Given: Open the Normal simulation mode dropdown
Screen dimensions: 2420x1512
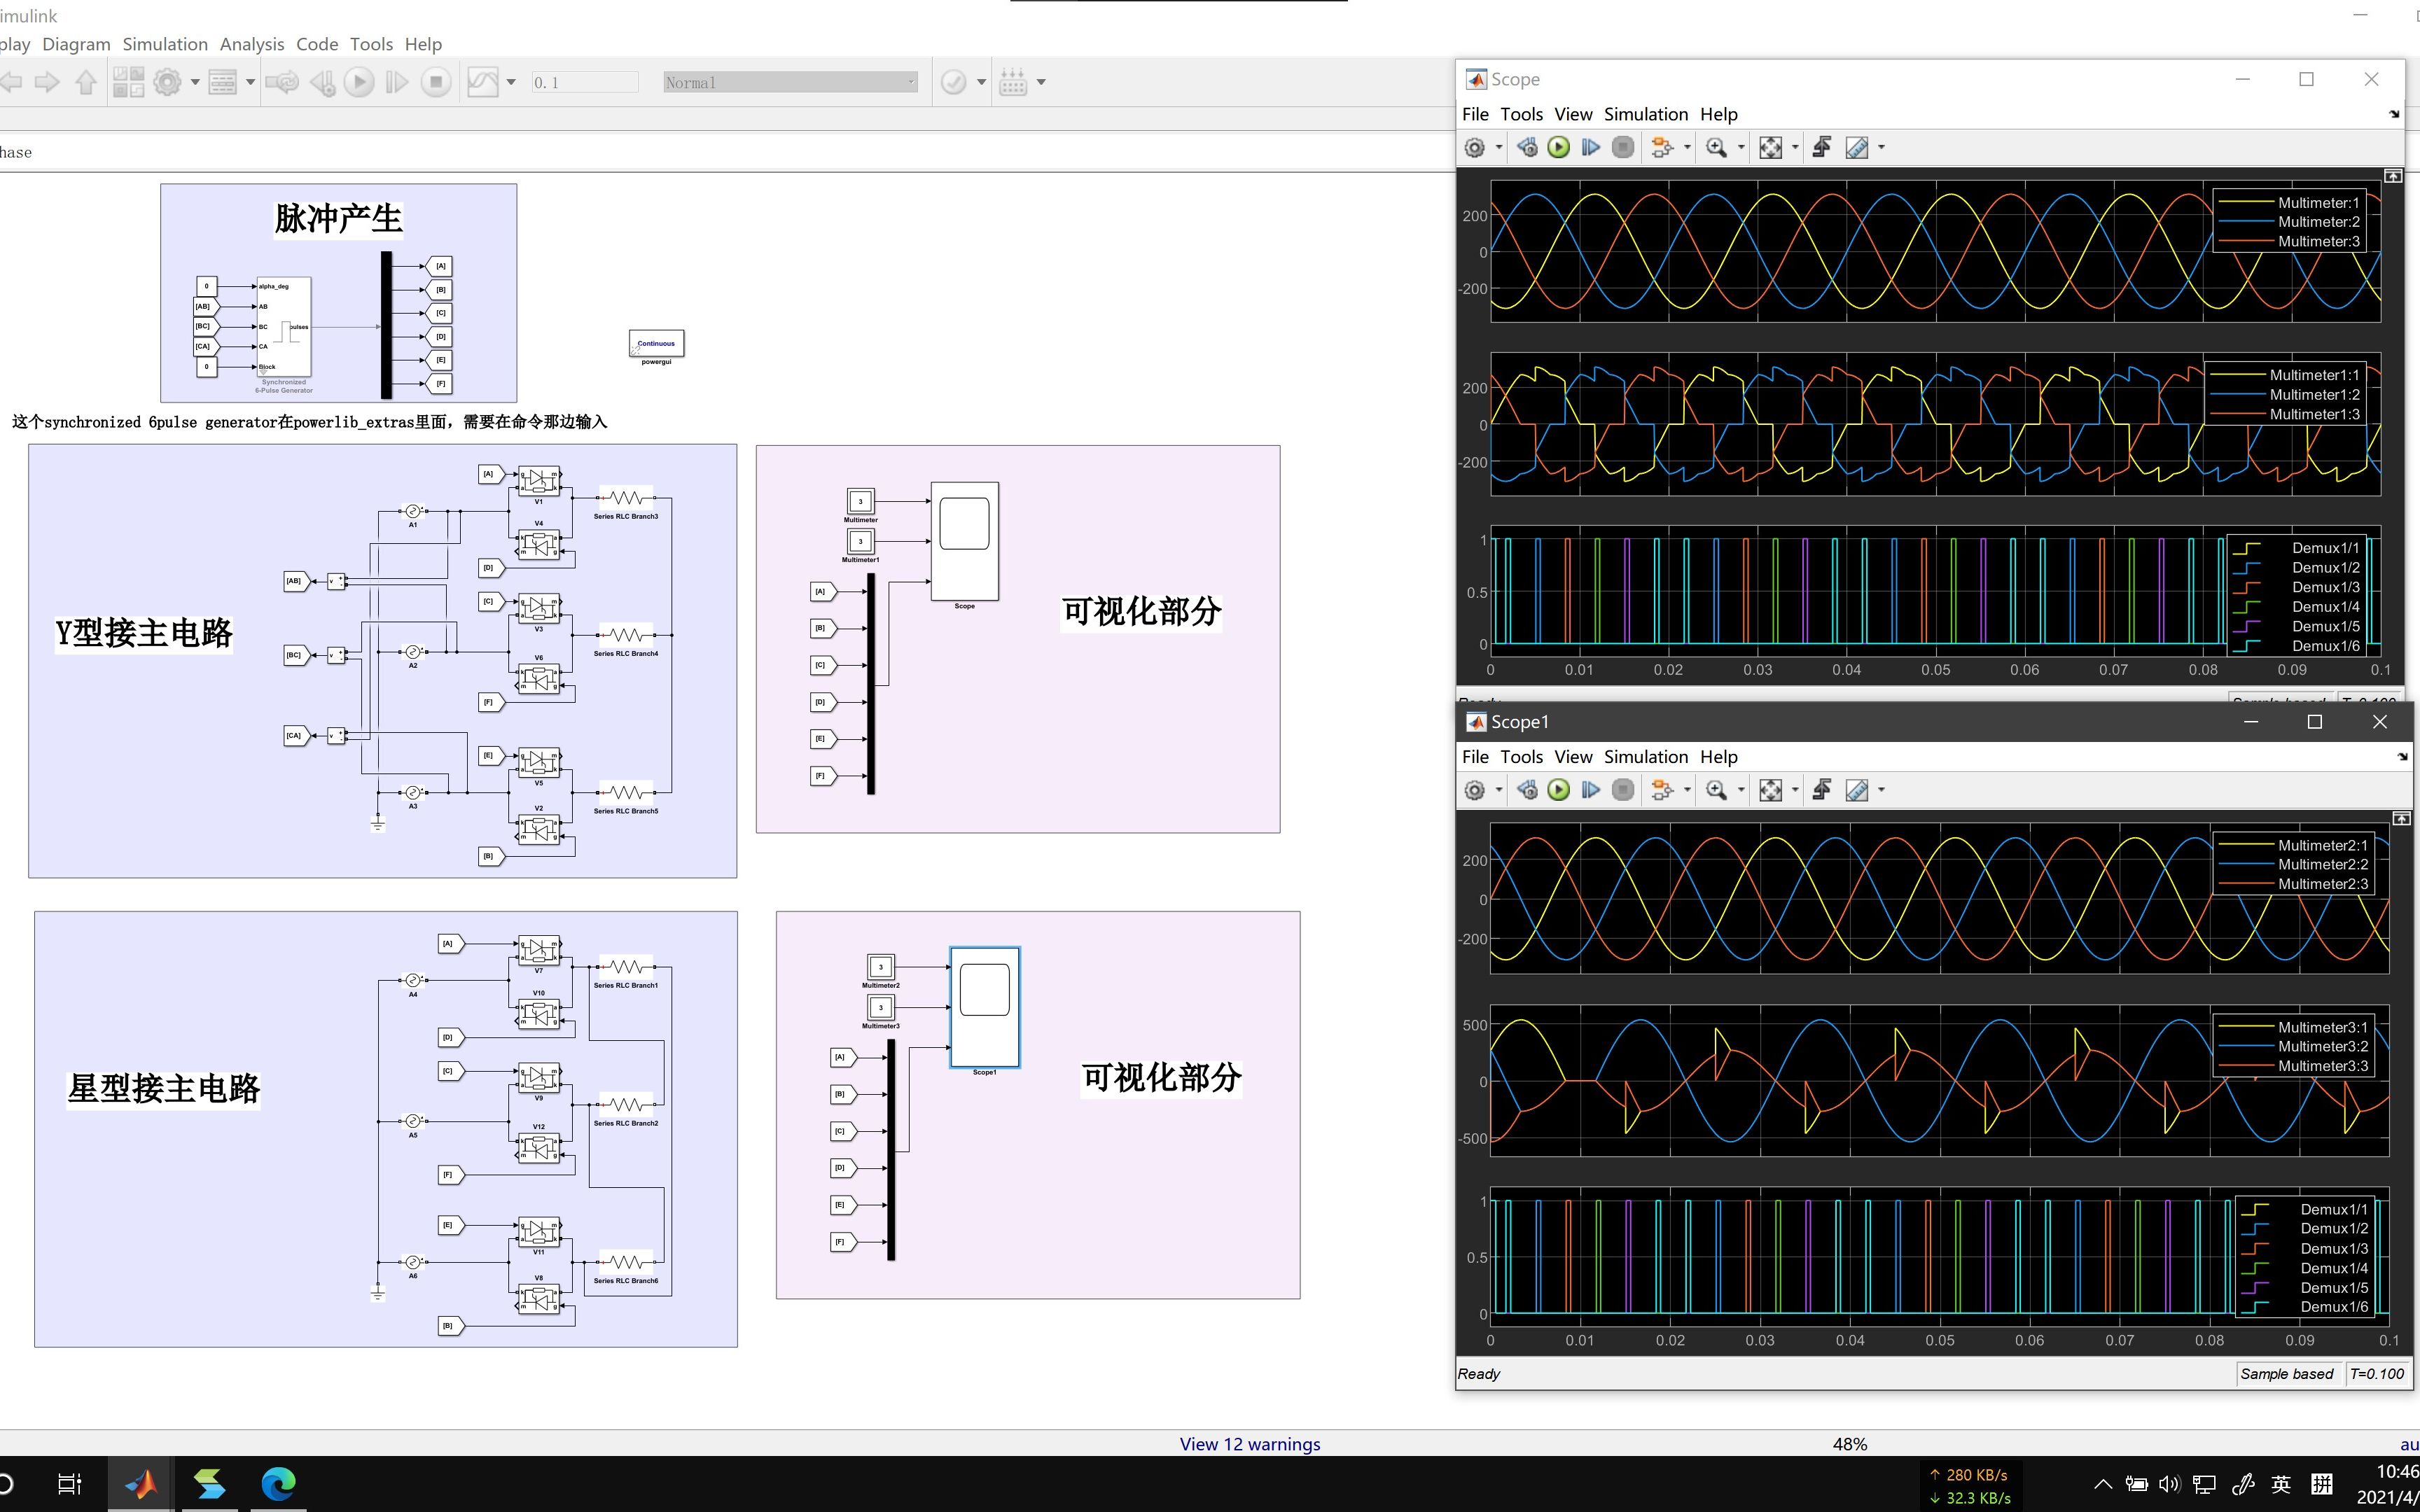Looking at the screenshot, I should coord(790,83).
